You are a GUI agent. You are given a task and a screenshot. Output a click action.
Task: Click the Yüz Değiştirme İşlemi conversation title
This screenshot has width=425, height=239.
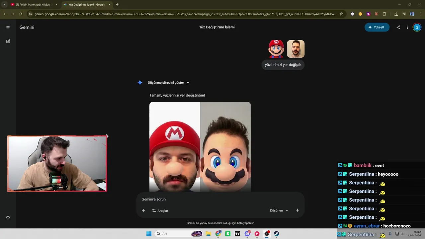(x=217, y=27)
